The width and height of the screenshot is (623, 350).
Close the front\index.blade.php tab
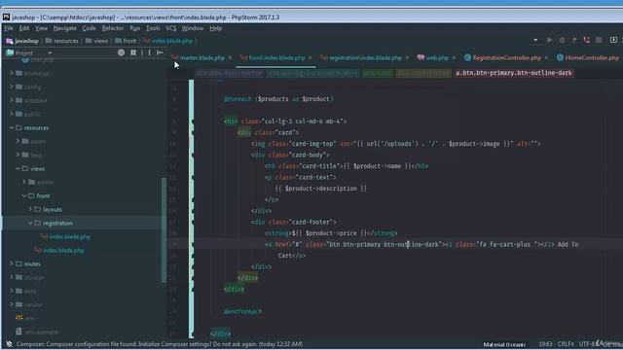point(311,58)
